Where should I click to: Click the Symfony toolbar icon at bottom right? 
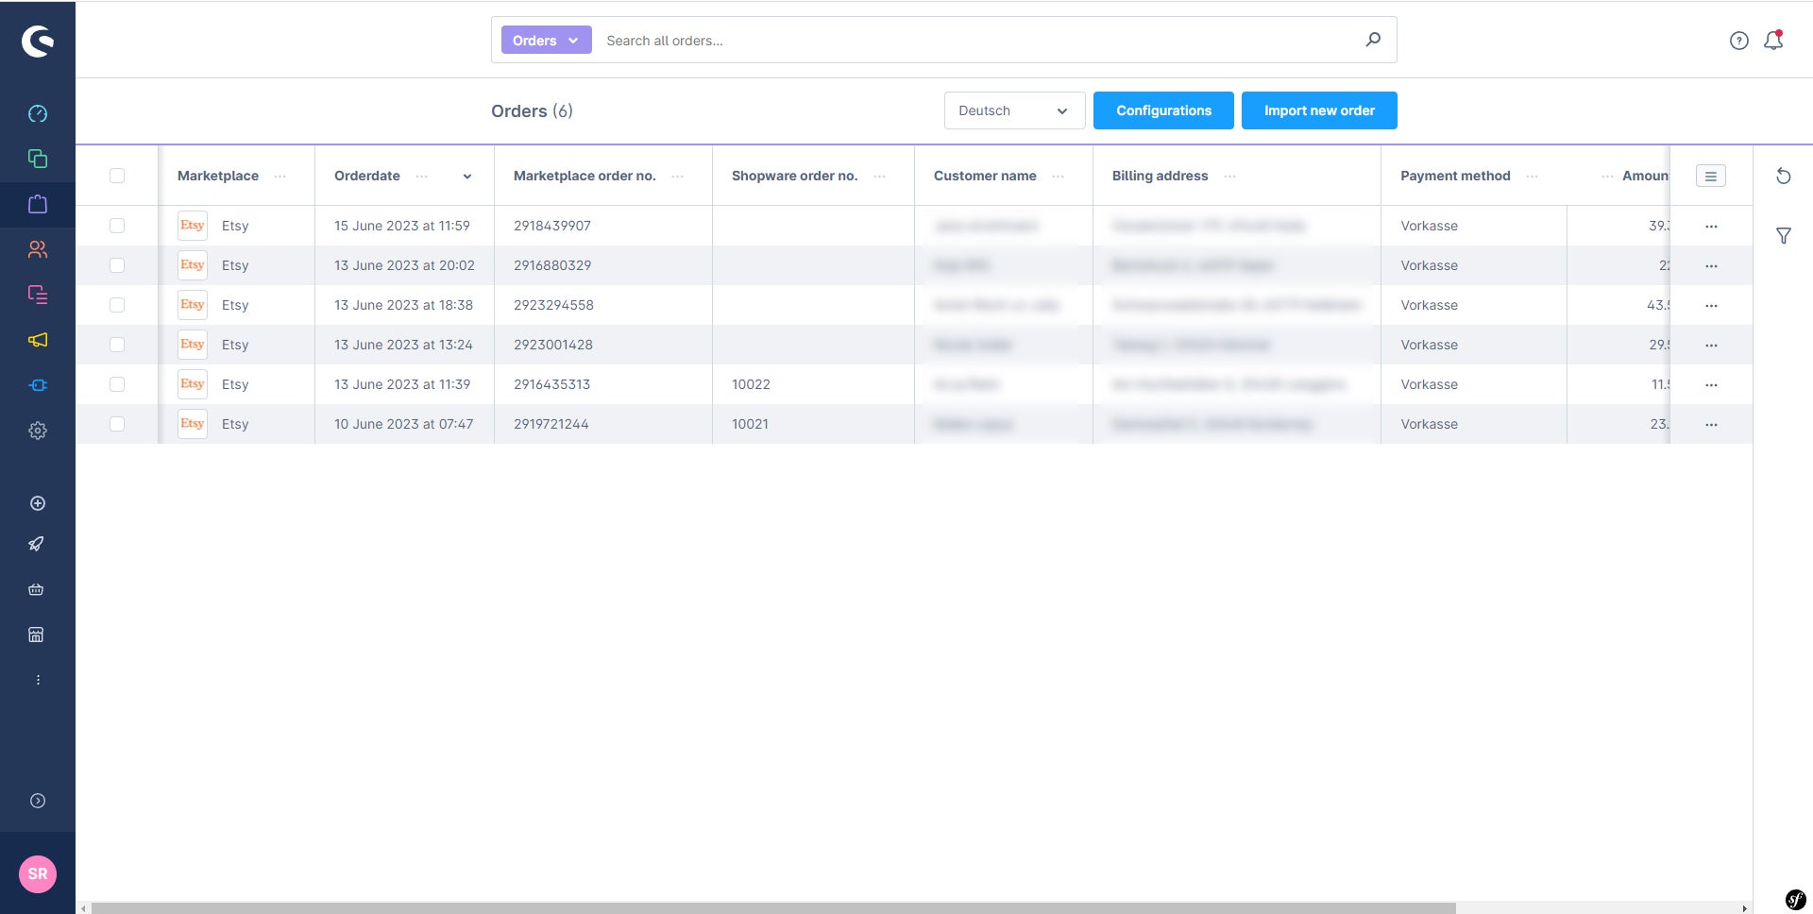(x=1796, y=899)
